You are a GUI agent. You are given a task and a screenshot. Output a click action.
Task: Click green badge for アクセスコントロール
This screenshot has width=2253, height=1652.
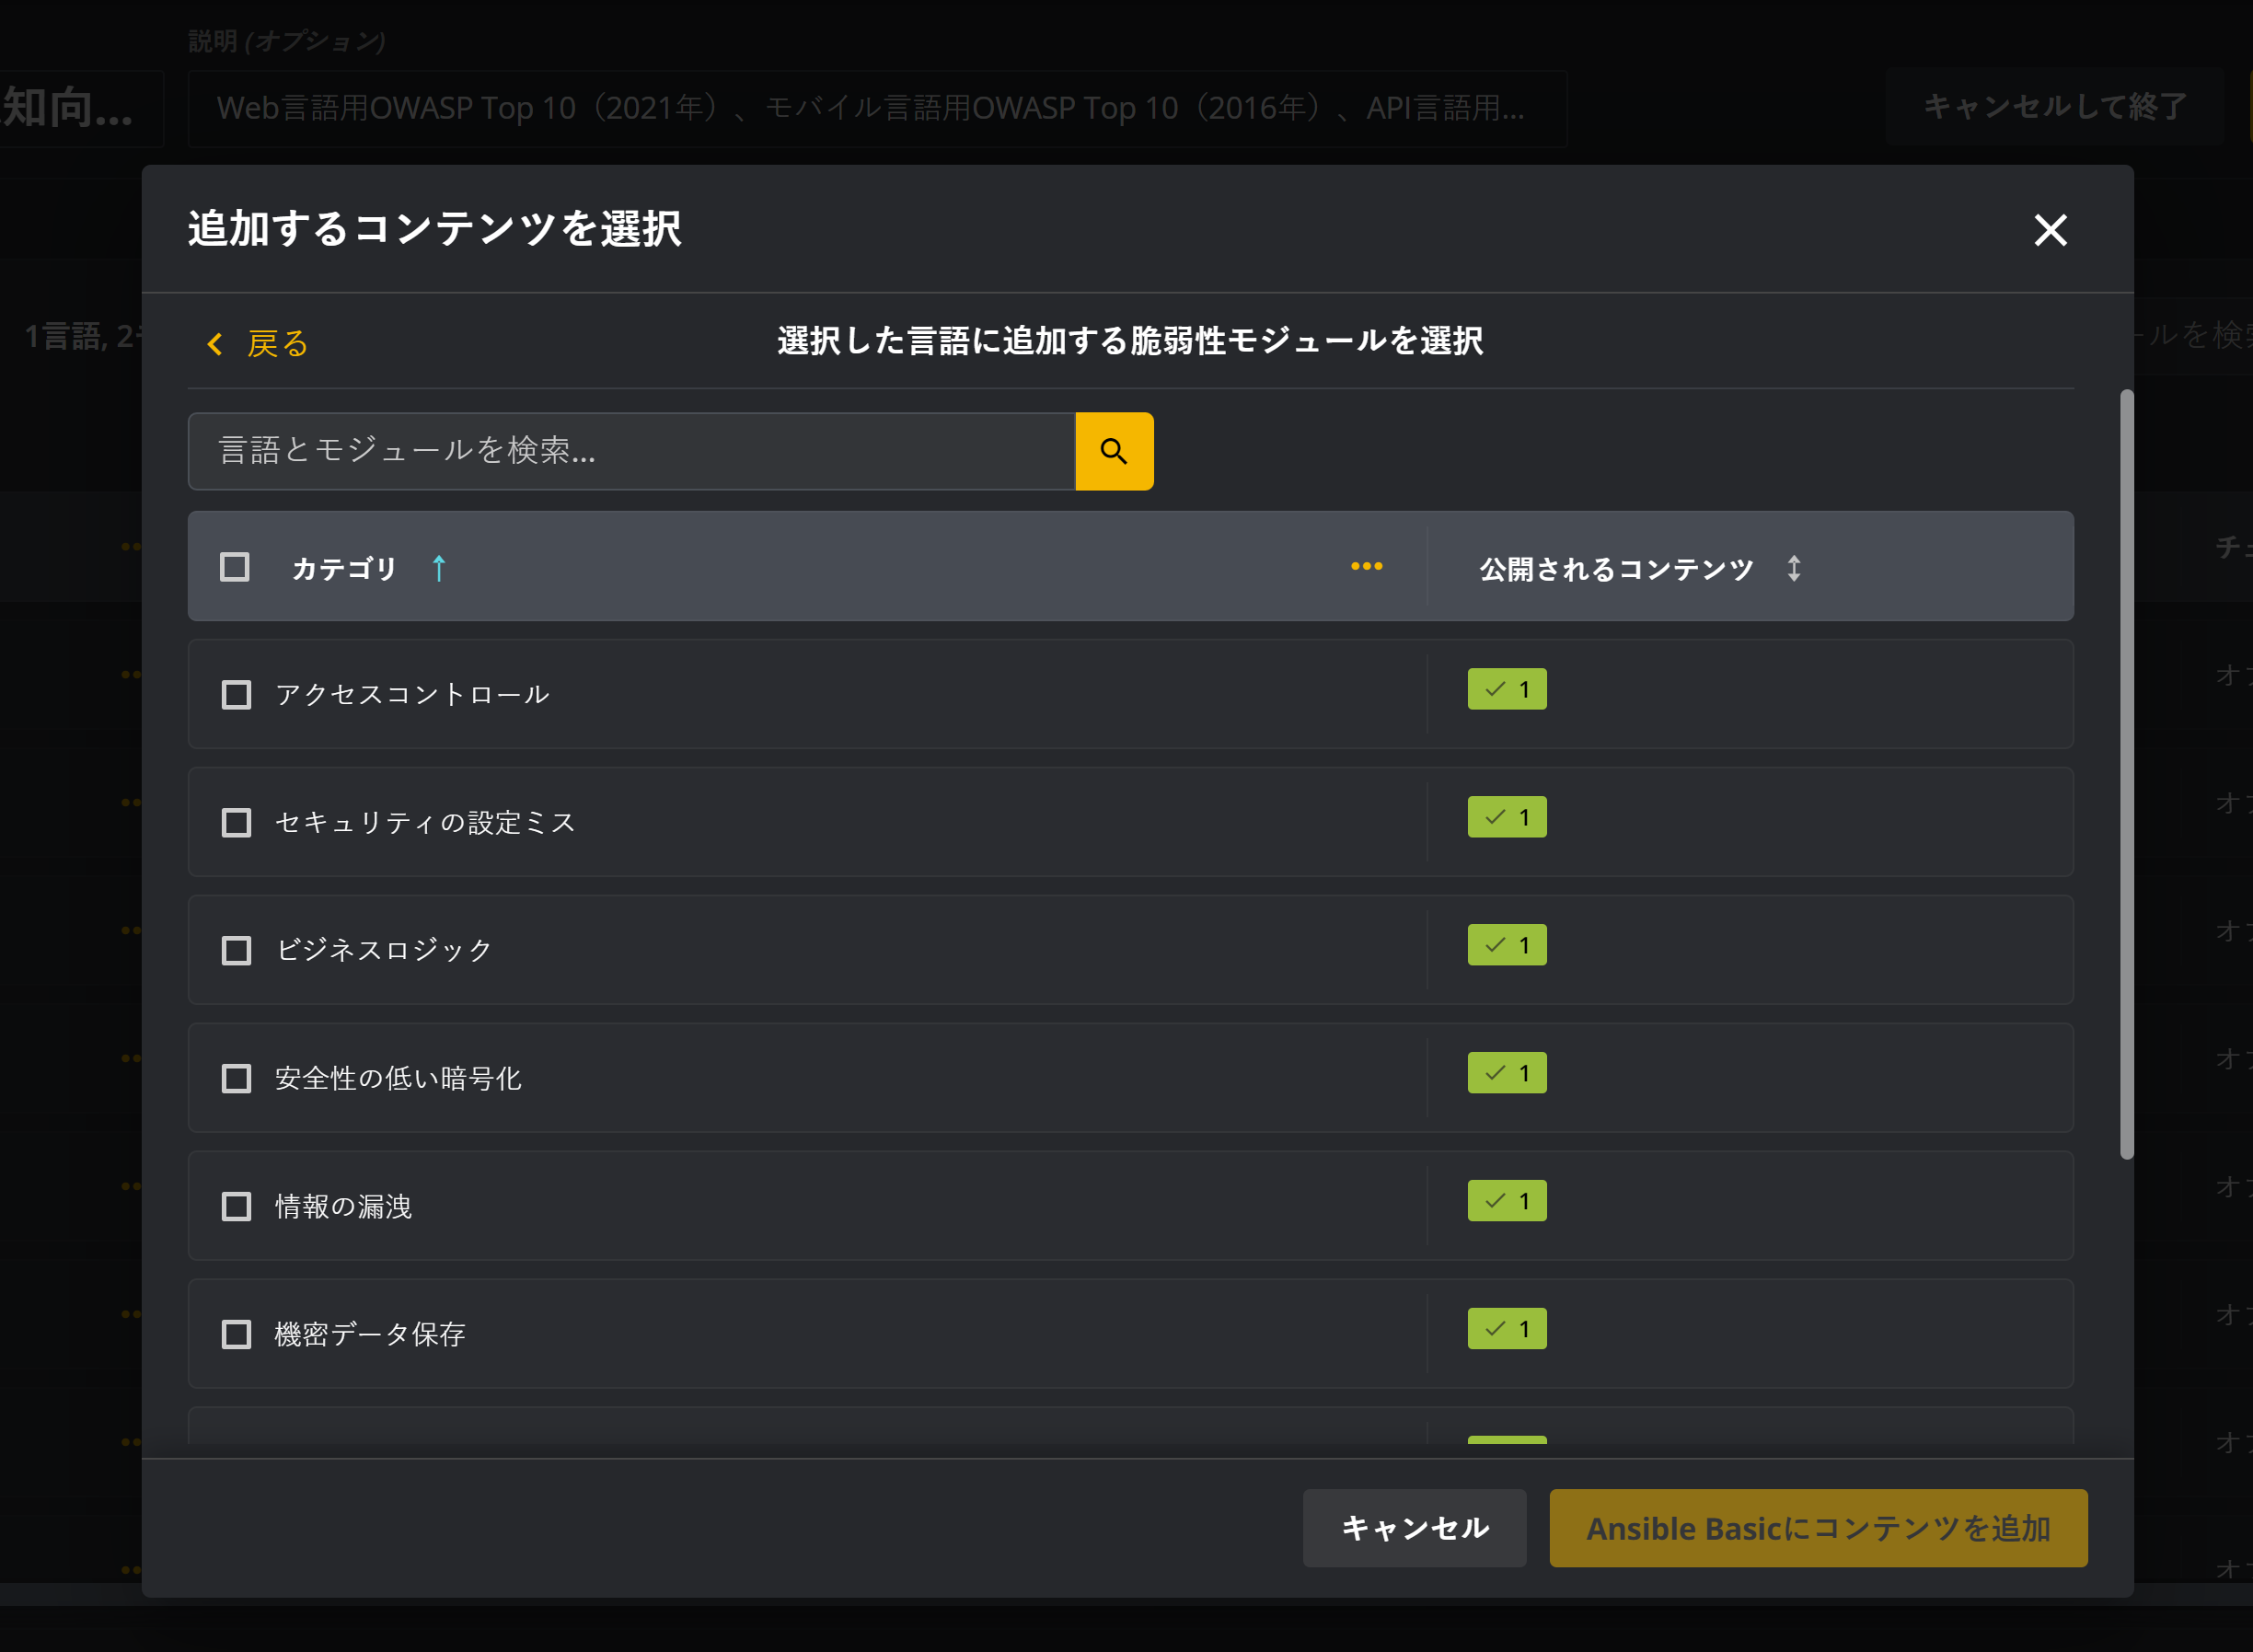click(x=1507, y=689)
